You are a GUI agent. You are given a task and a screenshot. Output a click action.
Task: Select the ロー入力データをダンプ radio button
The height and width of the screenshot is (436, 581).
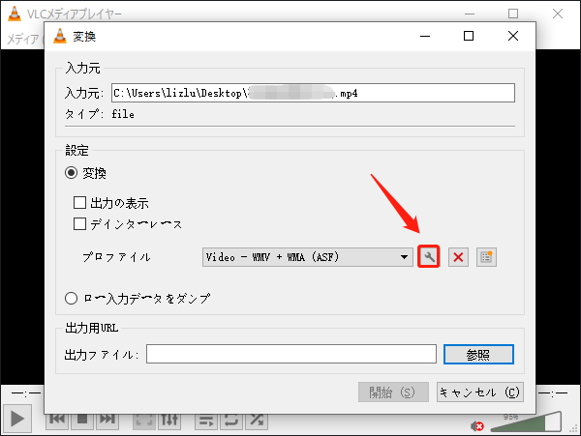click(x=71, y=298)
